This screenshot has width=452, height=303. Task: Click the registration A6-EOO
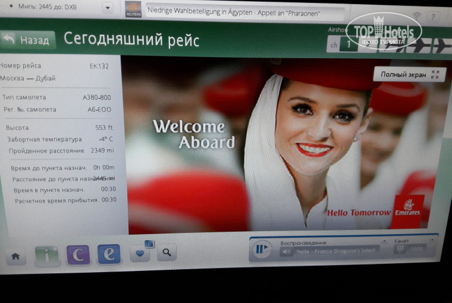pyautogui.click(x=99, y=109)
